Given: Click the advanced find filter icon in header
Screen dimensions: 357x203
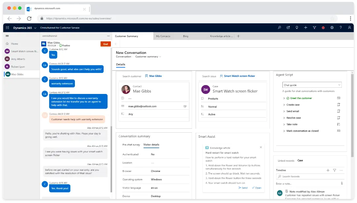Looking at the screenshot, I should tap(314, 28).
